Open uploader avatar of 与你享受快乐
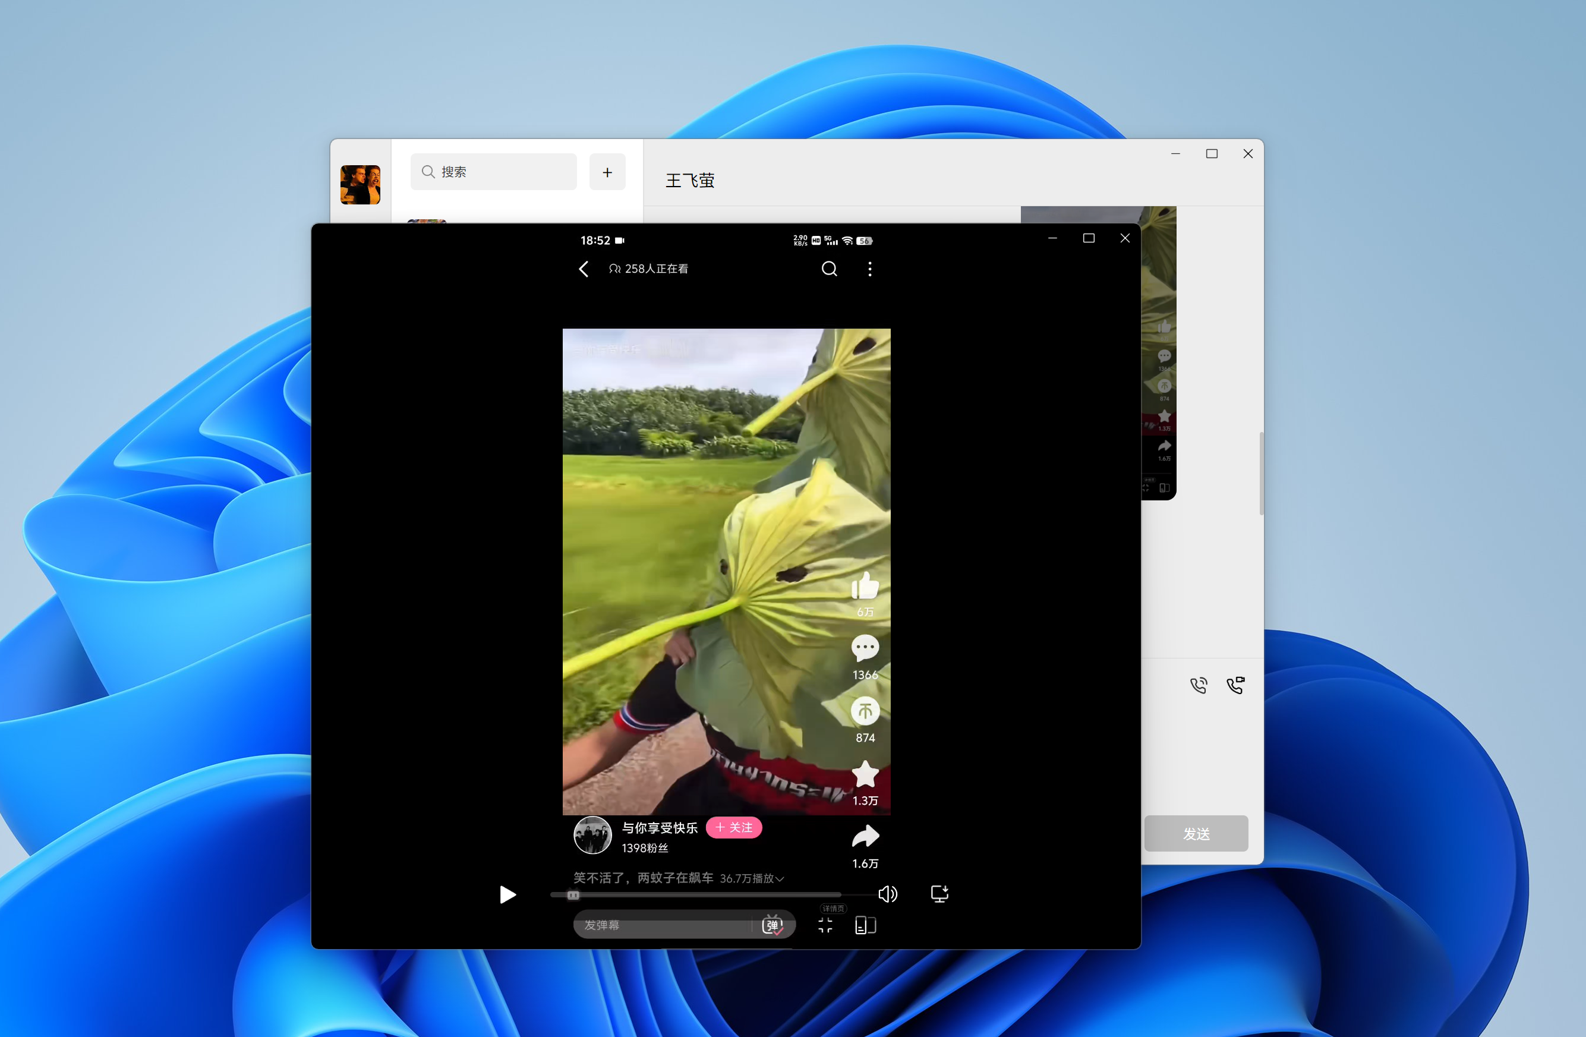The image size is (1586, 1037). point(592,835)
